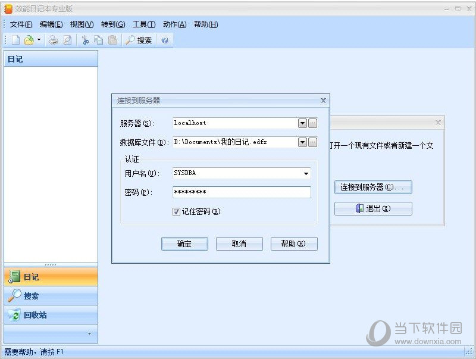The height and width of the screenshot is (359, 476).
Task: Click the 帮助(H) dialog button
Action: click(294, 244)
